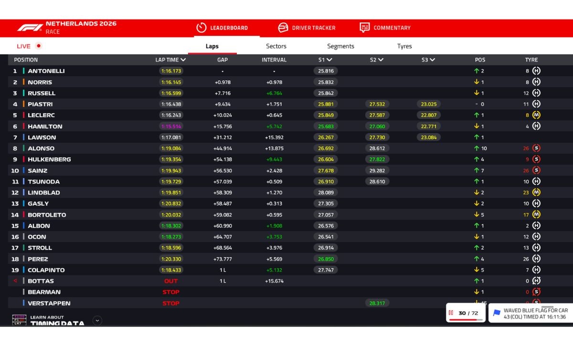Image resolution: width=573 pixels, height=348 pixels.
Task: Click Leclerc's medium tyre icon
Action: [536, 115]
